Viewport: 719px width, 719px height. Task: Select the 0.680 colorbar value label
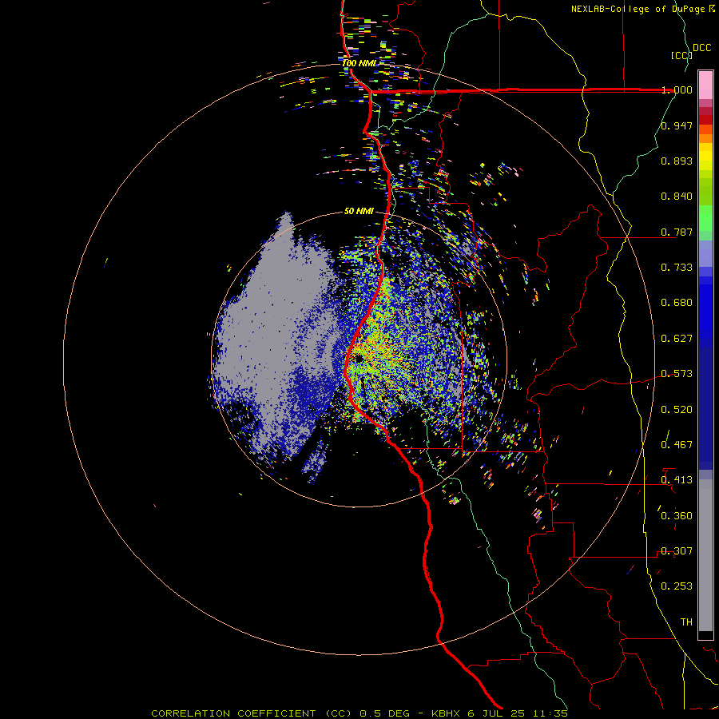tap(677, 303)
